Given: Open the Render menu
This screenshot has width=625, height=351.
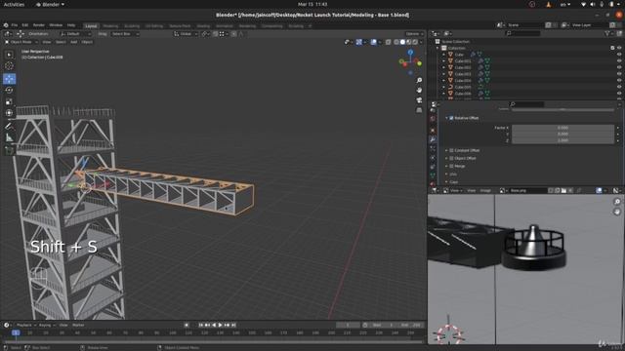Looking at the screenshot, I should pyautogui.click(x=39, y=25).
